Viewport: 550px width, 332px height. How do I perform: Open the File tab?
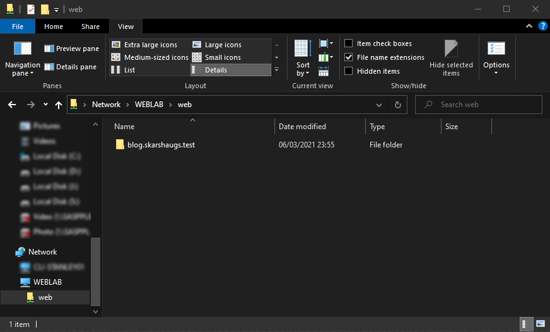point(18,26)
